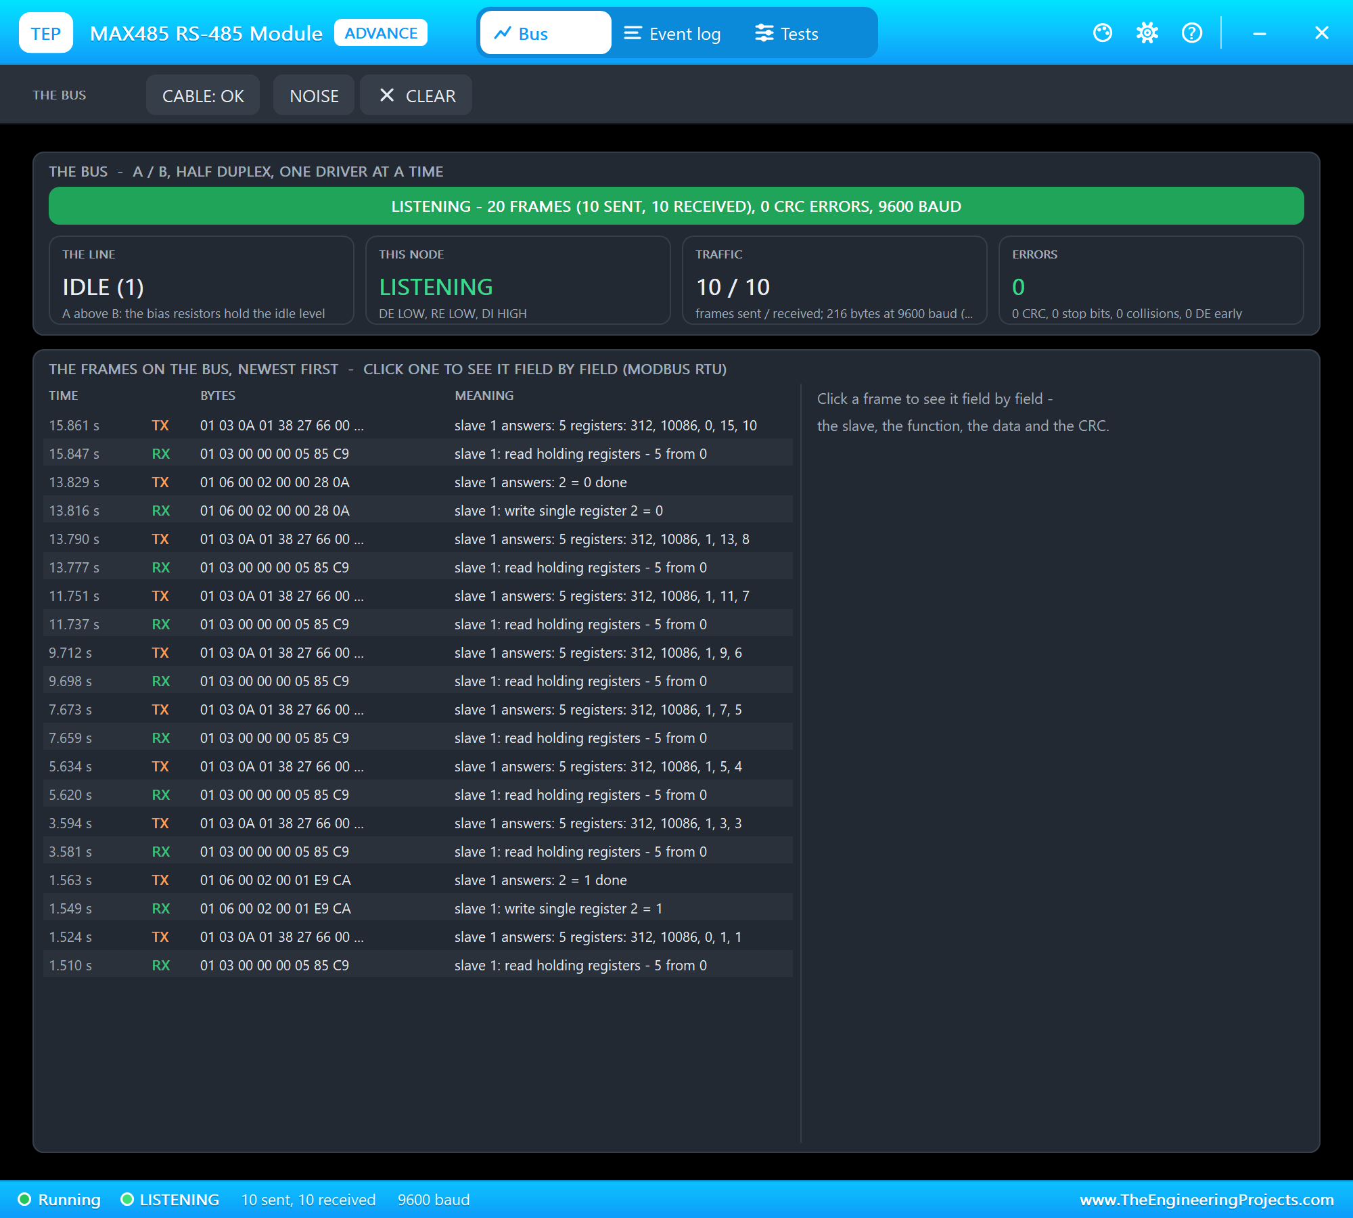Select the RX frame at 7.659 s

[418, 738]
